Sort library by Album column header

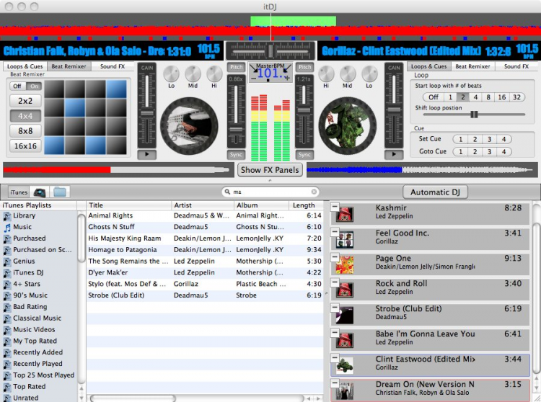click(261, 205)
